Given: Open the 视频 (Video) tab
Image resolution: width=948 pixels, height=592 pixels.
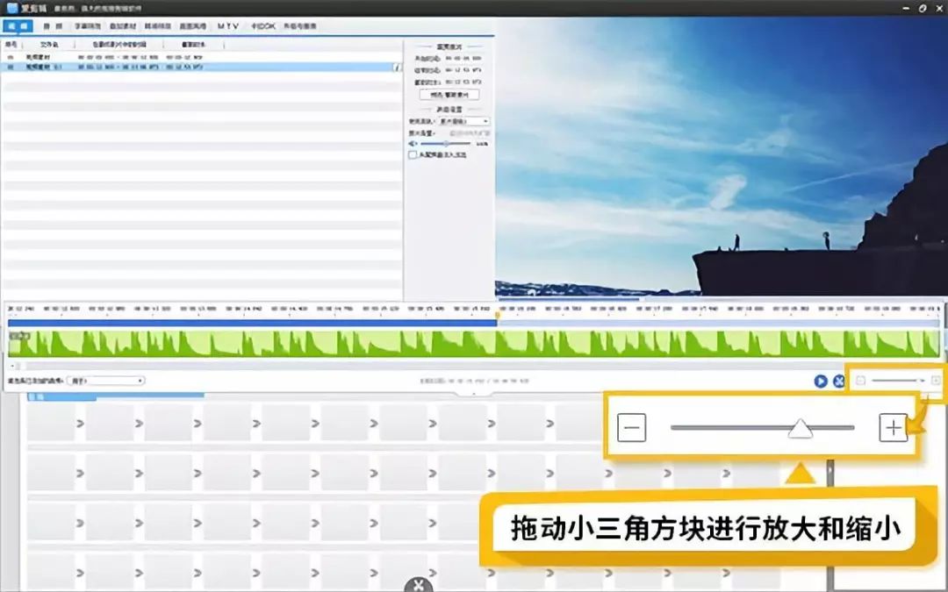Looking at the screenshot, I should pos(18,26).
